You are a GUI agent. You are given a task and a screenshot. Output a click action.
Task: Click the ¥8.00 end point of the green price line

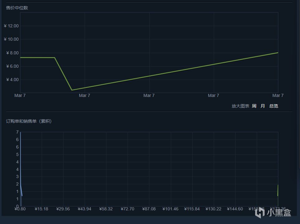point(278,53)
